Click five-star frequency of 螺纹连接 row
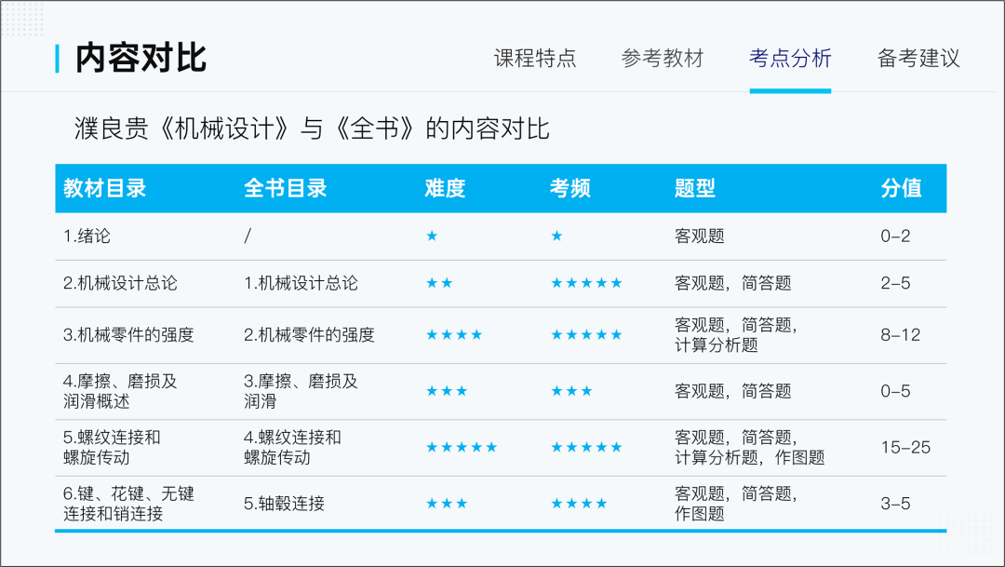 pos(586,447)
